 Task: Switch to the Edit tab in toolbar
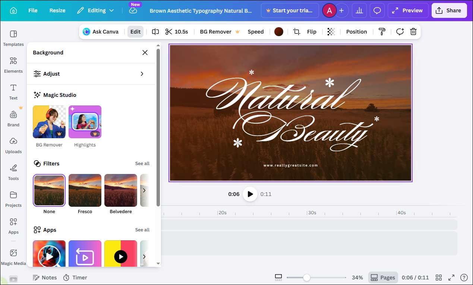coord(135,32)
